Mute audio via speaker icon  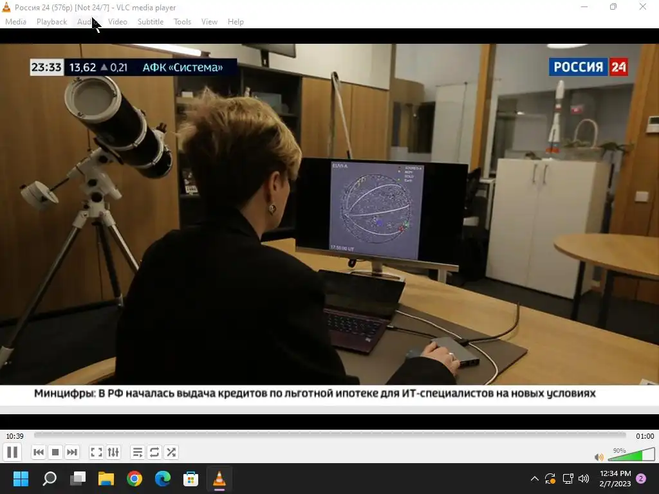pos(599,457)
